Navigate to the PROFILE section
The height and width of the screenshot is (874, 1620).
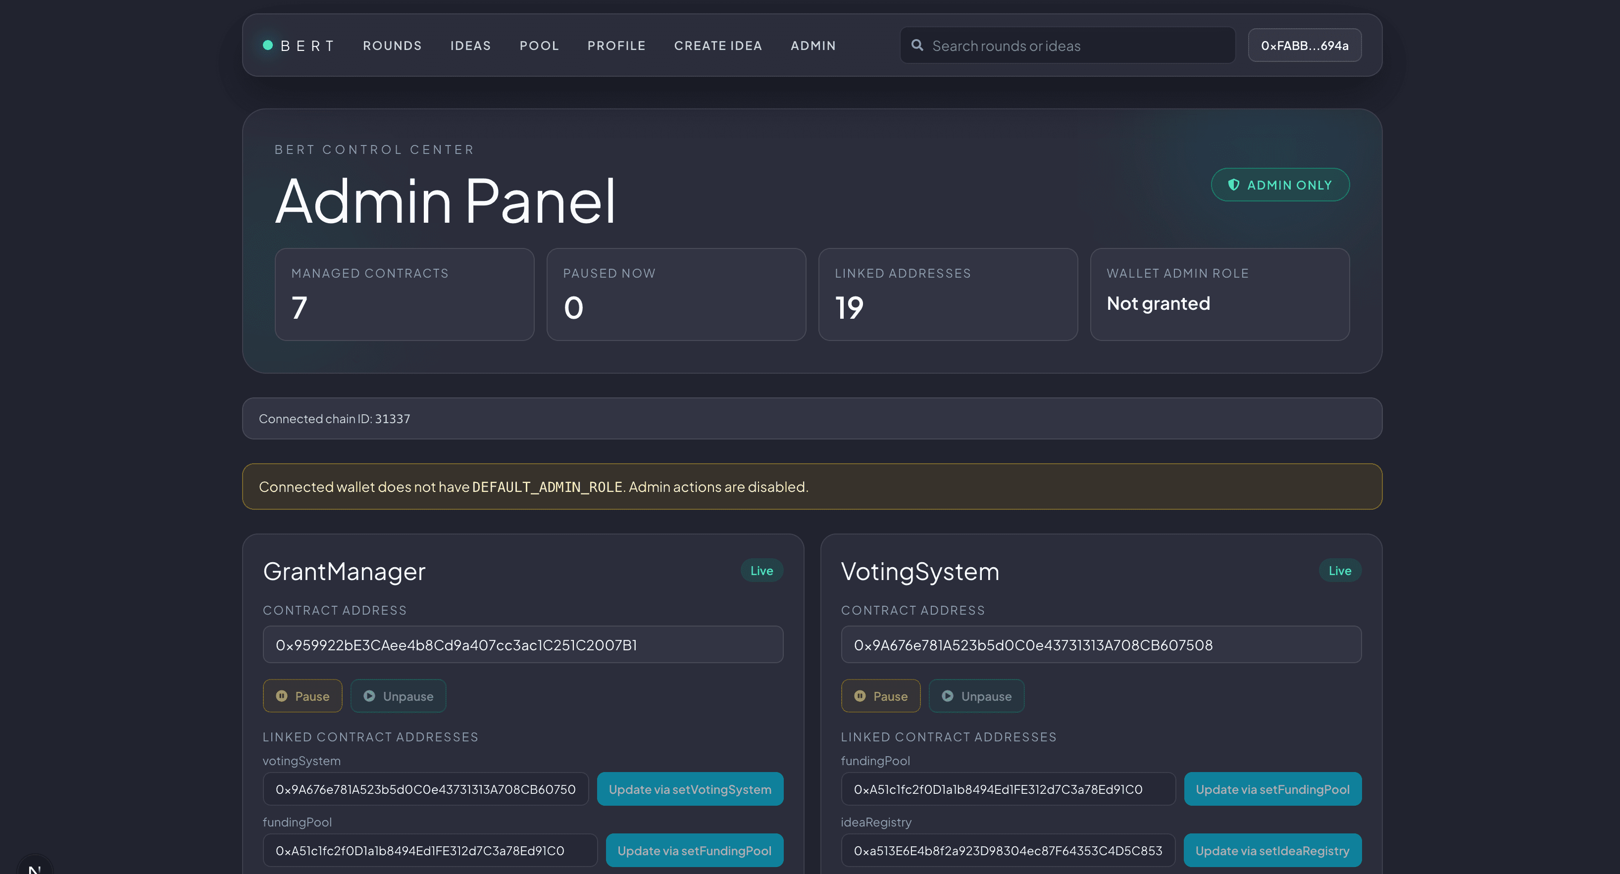point(616,45)
